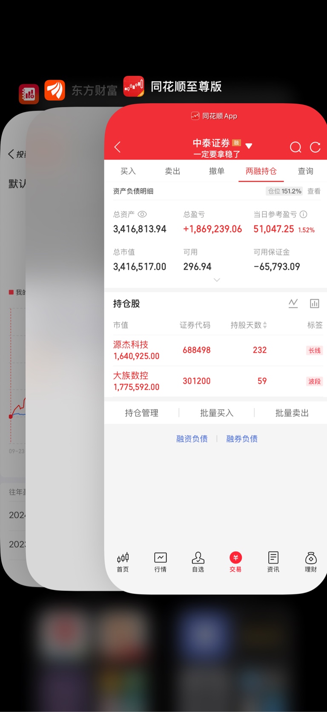Image resolution: width=327 pixels, height=712 pixels.
Task: Open 持仓管理
Action: pos(141,413)
